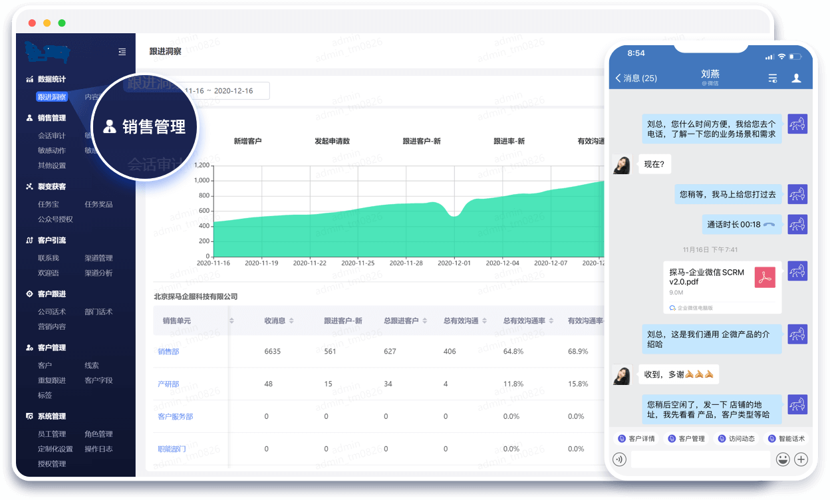
Task: Click the chat header list settings icon
Action: click(772, 78)
